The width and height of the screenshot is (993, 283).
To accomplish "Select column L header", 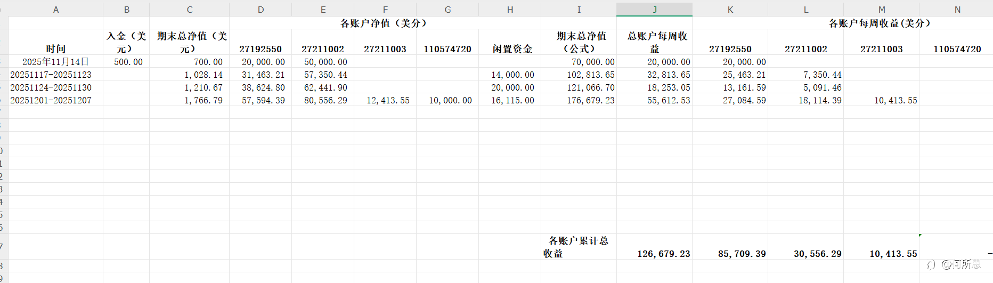I will pyautogui.click(x=806, y=10).
